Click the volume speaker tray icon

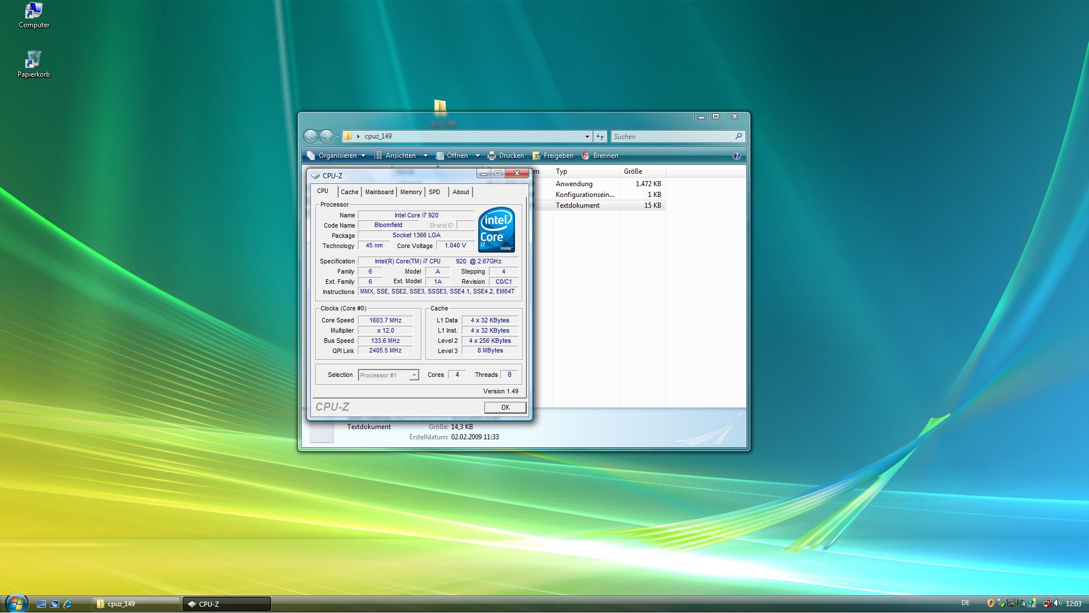[1058, 603]
